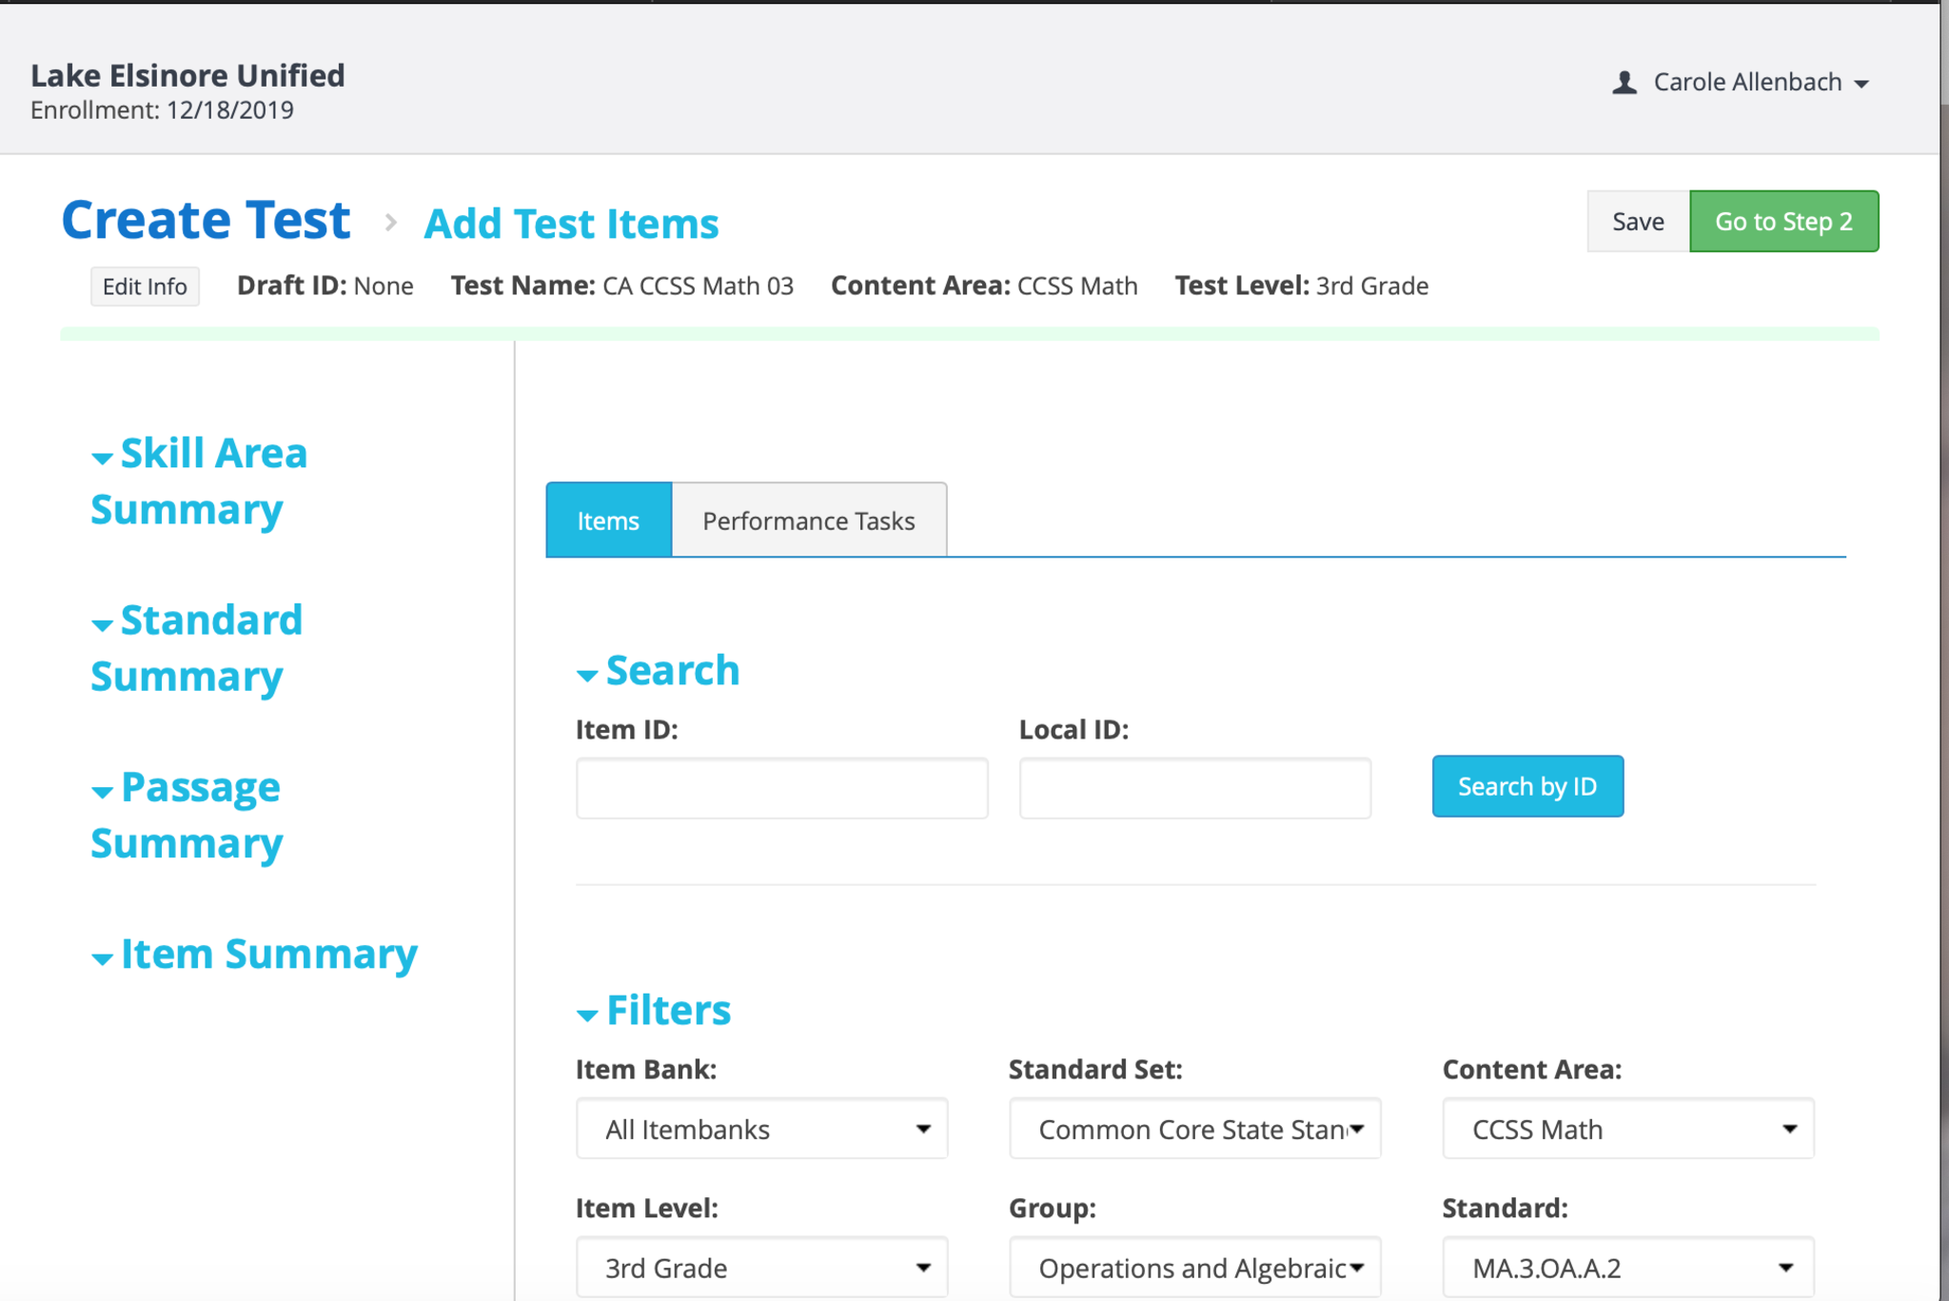Click the user profile icon beside Carole Allenbach

(x=1624, y=83)
